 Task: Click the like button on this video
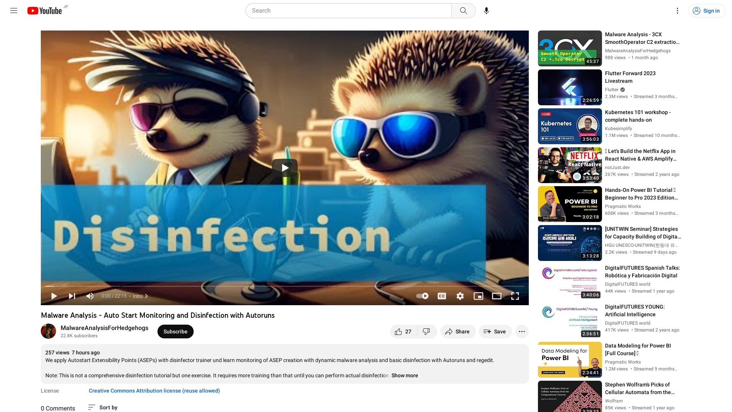tap(402, 332)
